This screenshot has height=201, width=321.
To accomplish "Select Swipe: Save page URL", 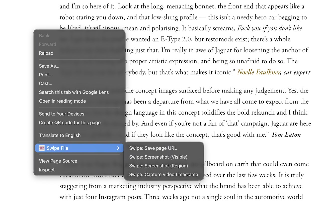I will point(164,148).
